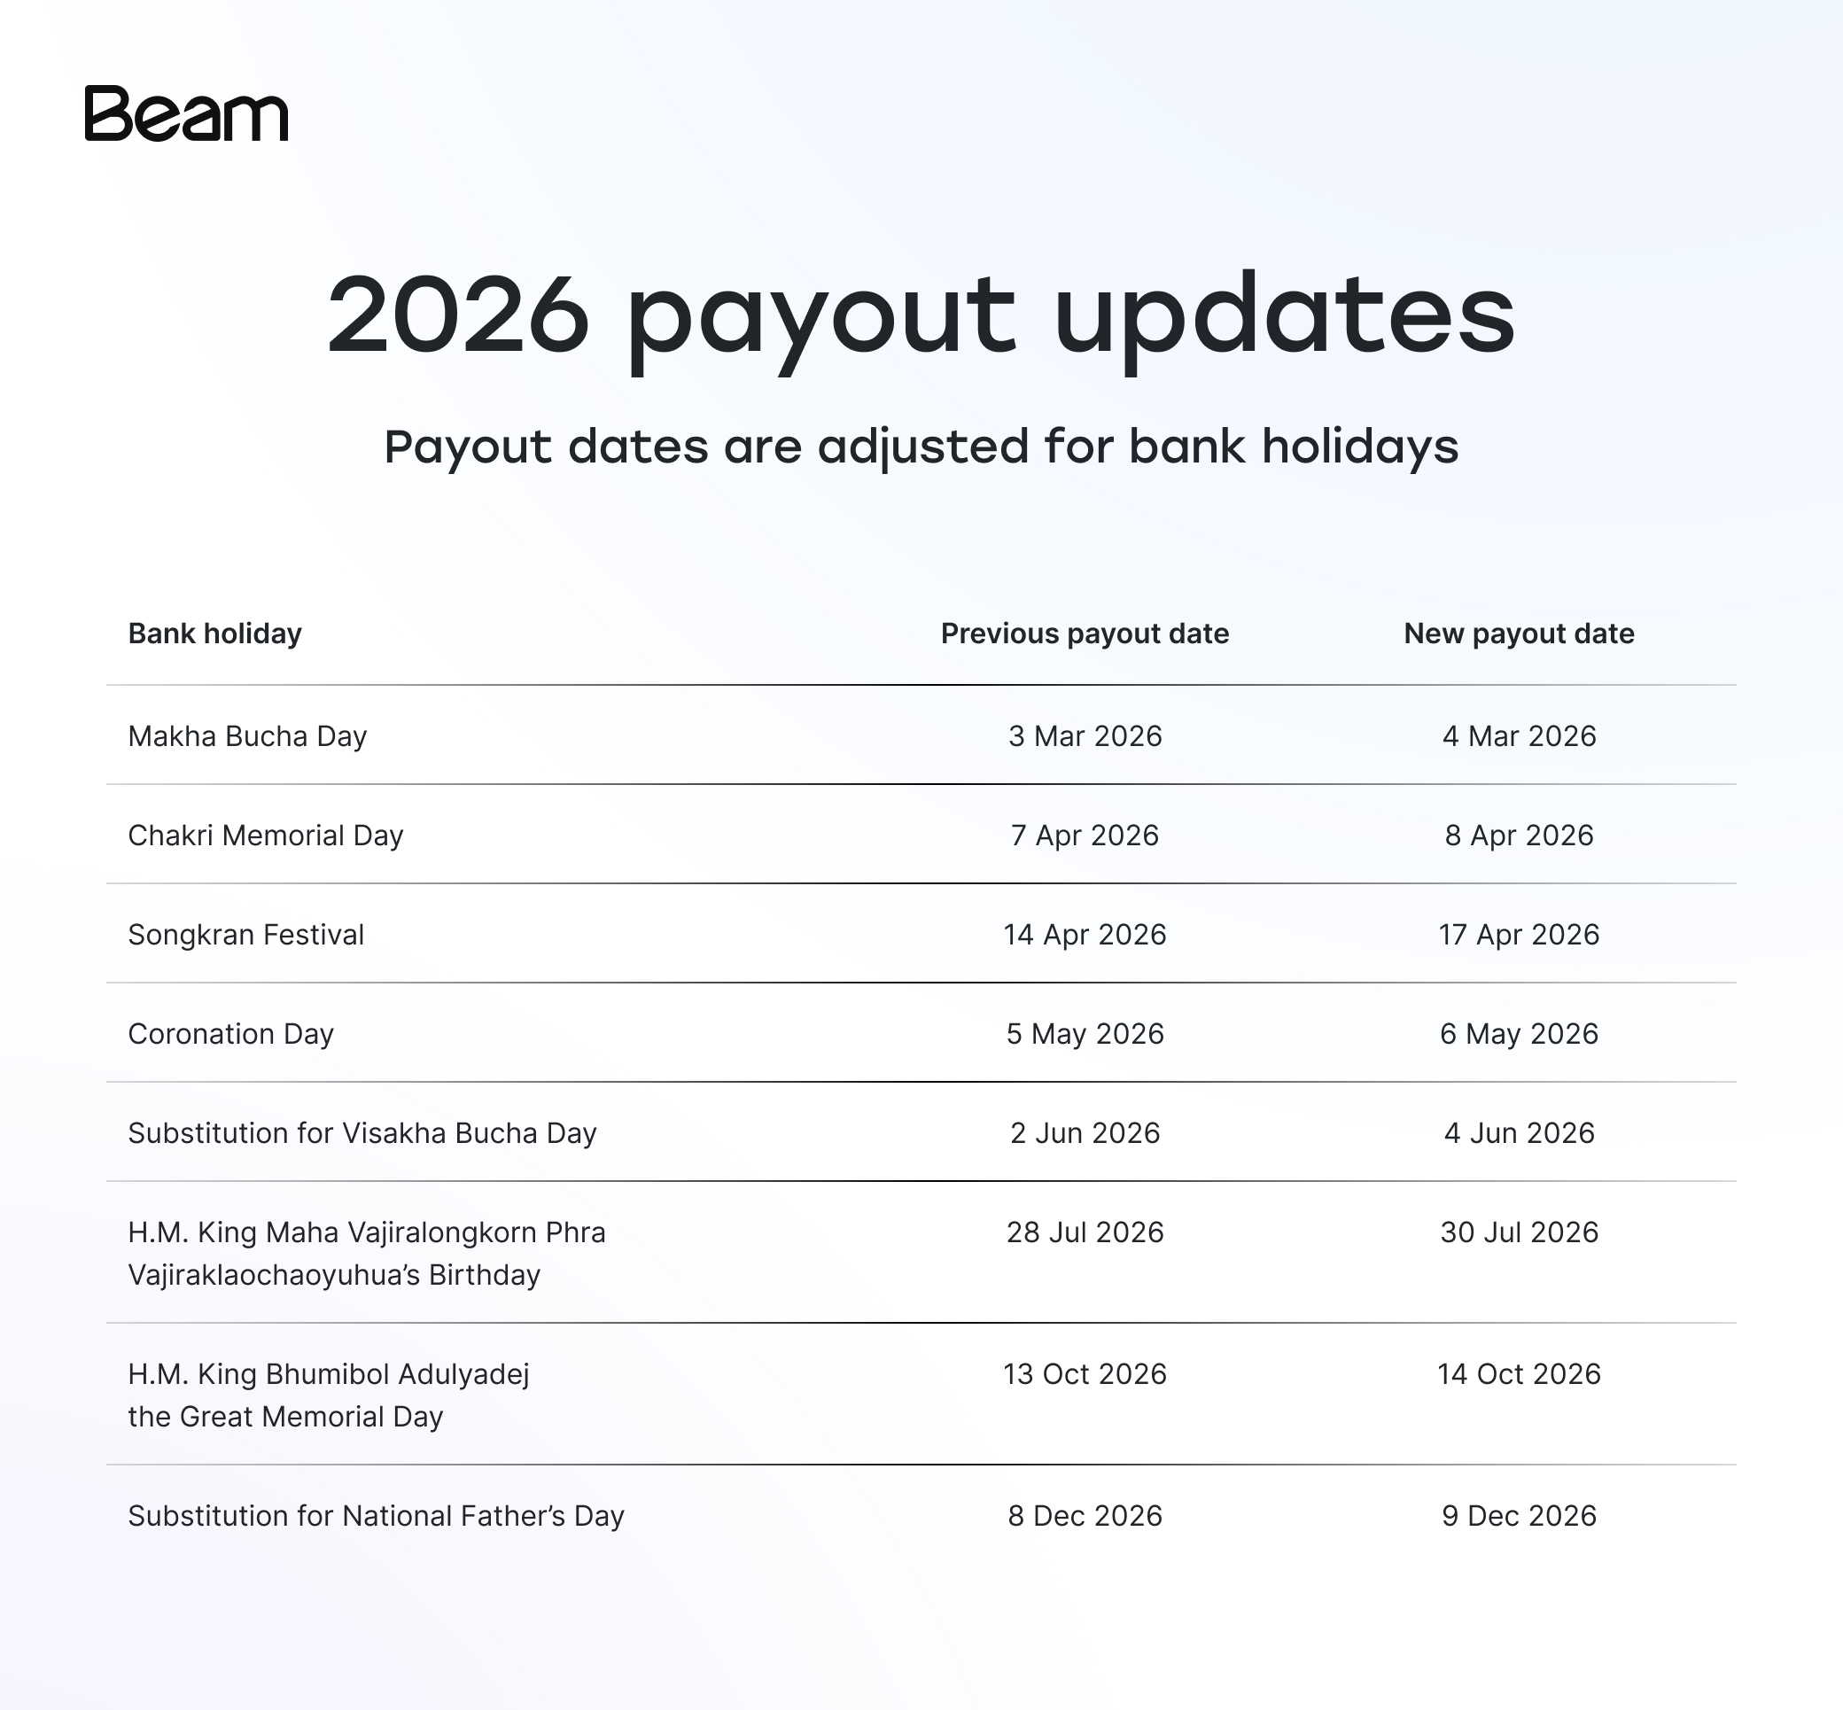1843x1710 pixels.
Task: Select the Chakri Memorial Day row label
Action: 266,836
